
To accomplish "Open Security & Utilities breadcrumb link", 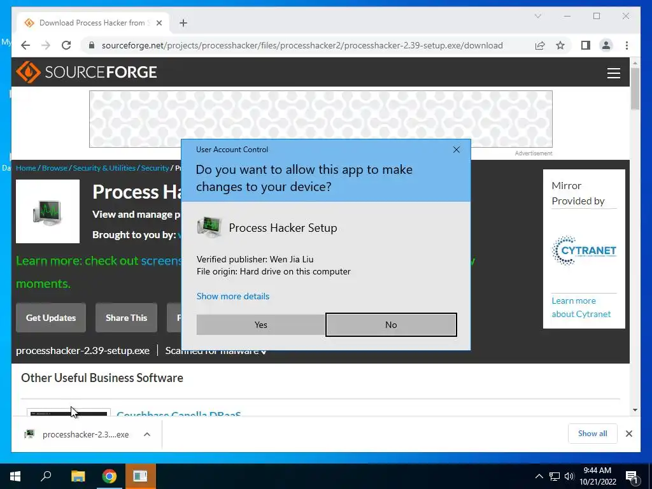I will 104,168.
